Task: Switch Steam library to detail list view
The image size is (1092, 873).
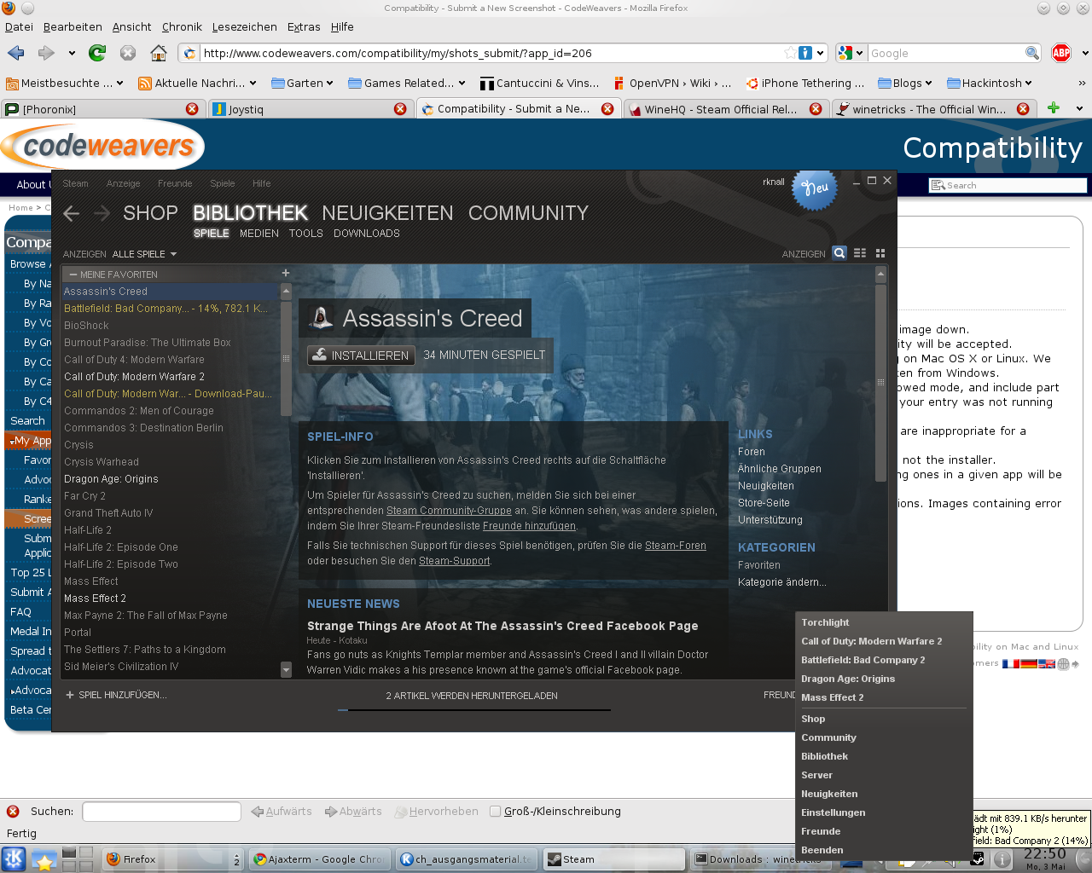Action: 859,252
